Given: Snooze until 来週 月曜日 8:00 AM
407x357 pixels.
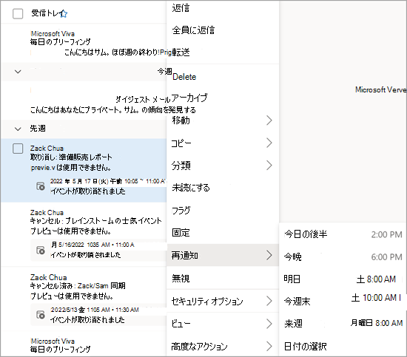Looking at the screenshot, I should click(343, 323).
